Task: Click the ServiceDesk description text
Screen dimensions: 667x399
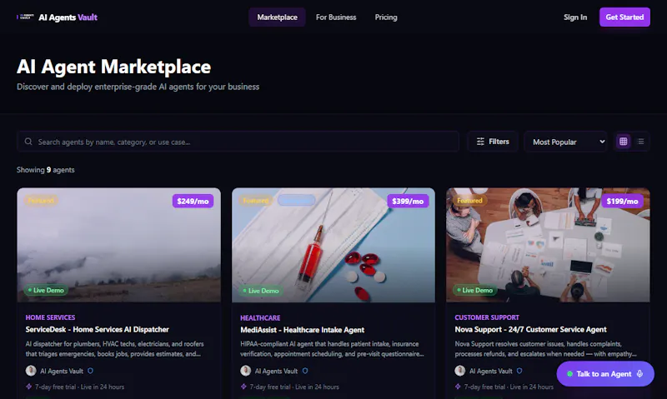Action: (x=114, y=349)
